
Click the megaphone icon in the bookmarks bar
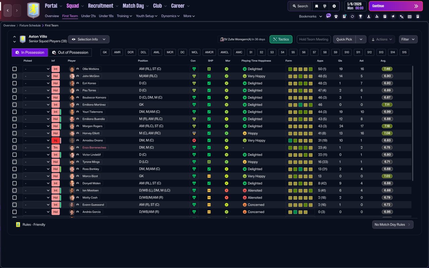(393, 16)
